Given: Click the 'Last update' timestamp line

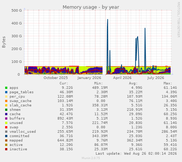Looking at the screenshot, I should point(136,154).
